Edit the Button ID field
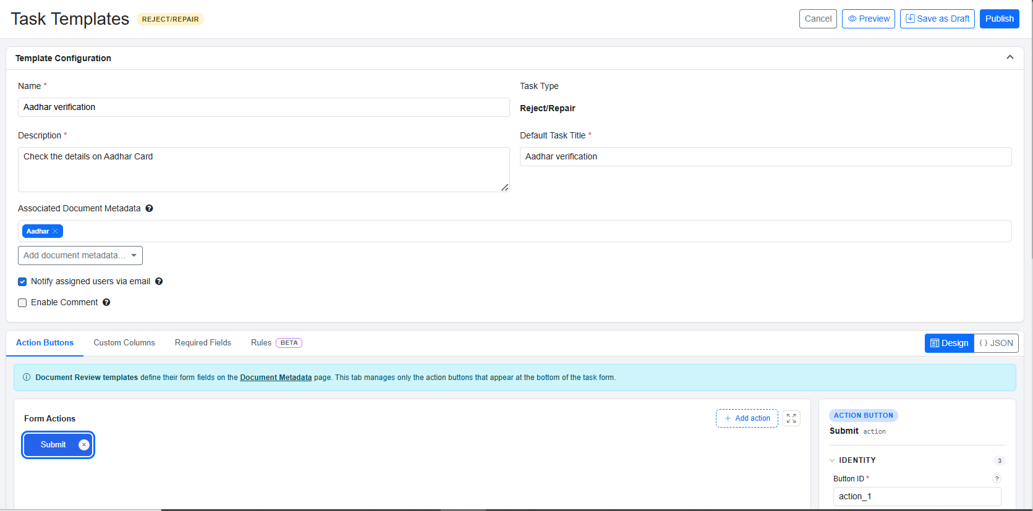The width and height of the screenshot is (1033, 511). point(917,496)
